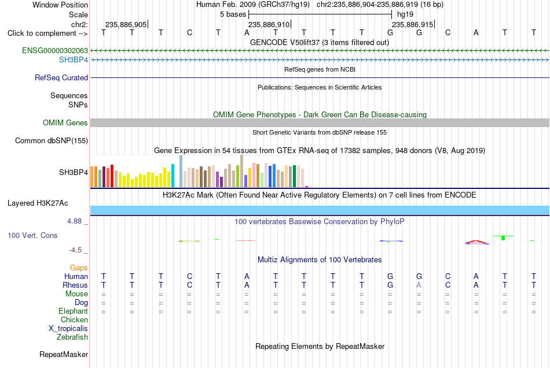This screenshot has width=550, height=368.
Task: Click the 4.88 PhyloP maximum value
Action: click(74, 221)
